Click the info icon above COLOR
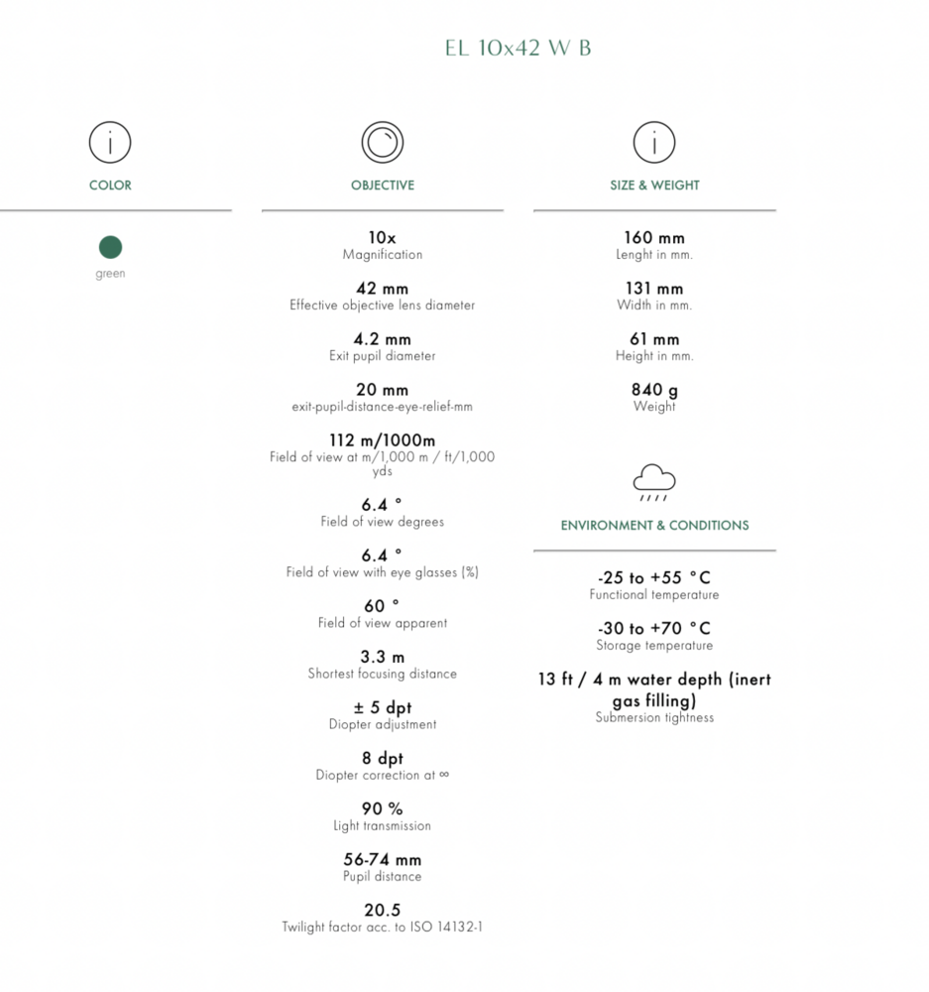The image size is (929, 992). [110, 143]
